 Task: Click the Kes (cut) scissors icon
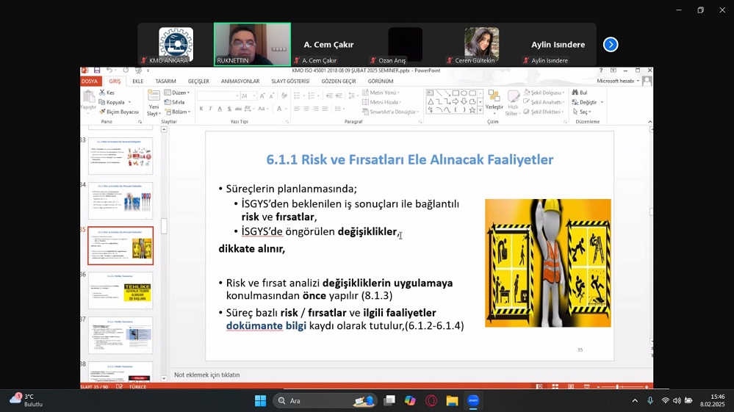[102, 93]
